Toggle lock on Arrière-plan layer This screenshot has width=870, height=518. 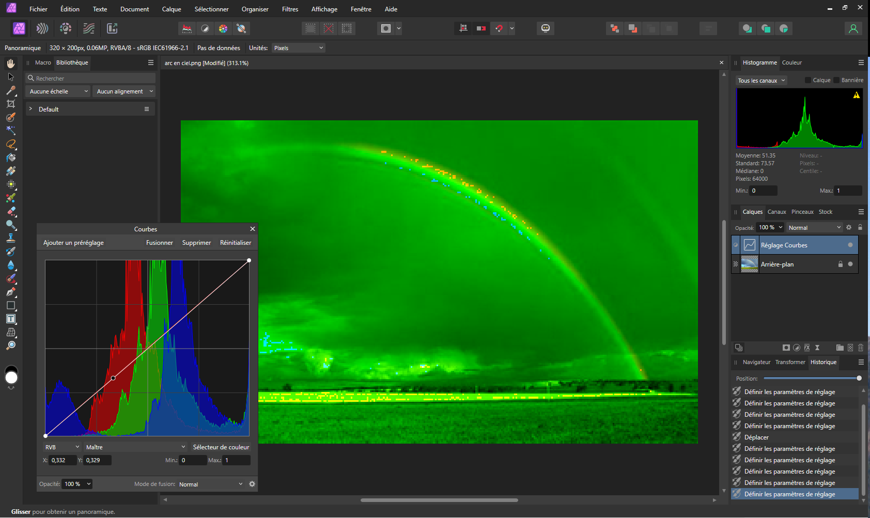(x=841, y=264)
